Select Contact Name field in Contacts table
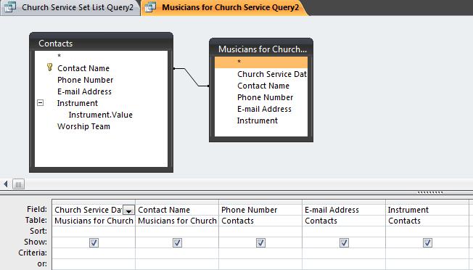This screenshot has width=473, height=270. 83,68
